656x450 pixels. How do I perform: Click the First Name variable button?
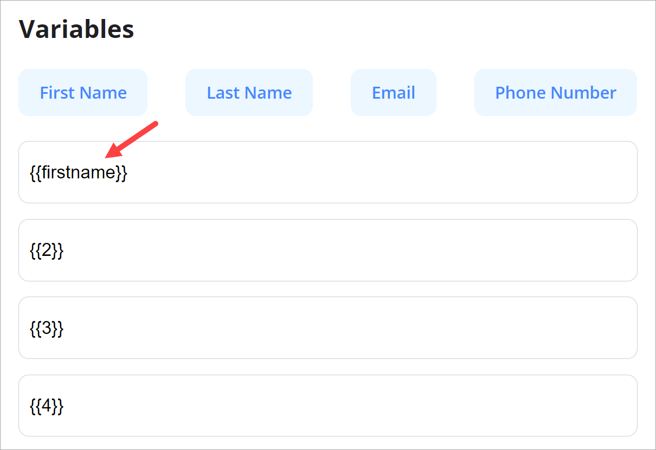pos(83,93)
